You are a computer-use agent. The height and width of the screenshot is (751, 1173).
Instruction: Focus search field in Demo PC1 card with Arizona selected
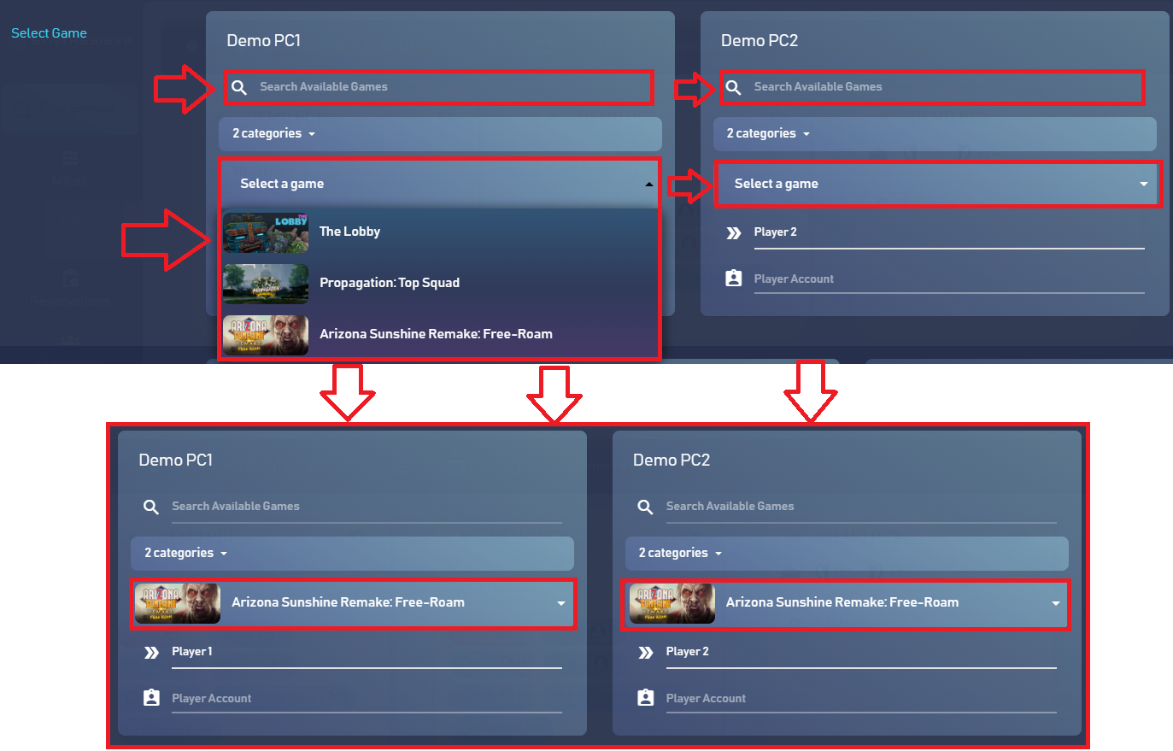coord(367,507)
